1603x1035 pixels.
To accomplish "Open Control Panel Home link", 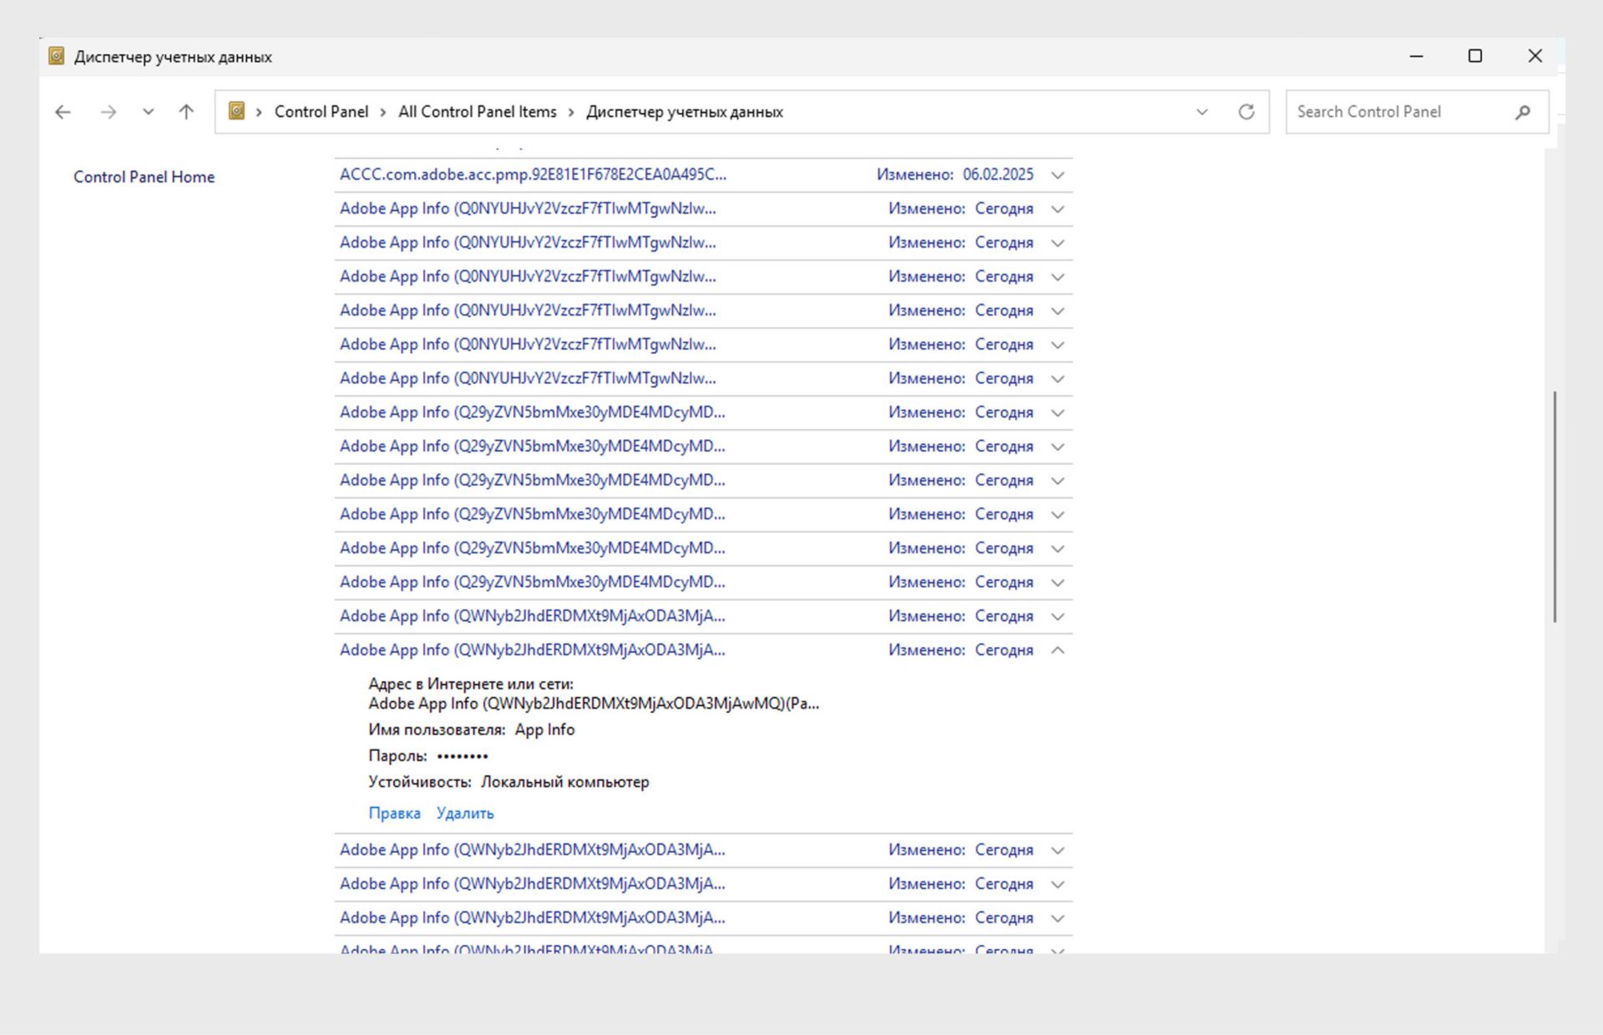I will 144,177.
